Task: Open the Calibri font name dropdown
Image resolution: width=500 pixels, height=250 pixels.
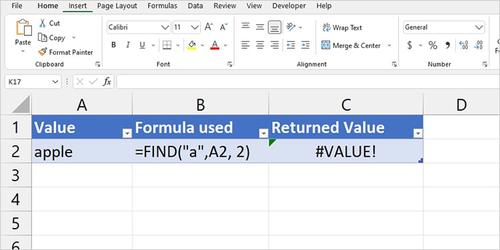Action: coord(165,27)
